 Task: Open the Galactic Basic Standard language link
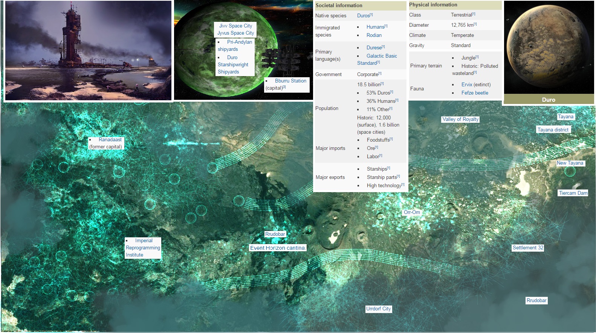click(x=381, y=56)
